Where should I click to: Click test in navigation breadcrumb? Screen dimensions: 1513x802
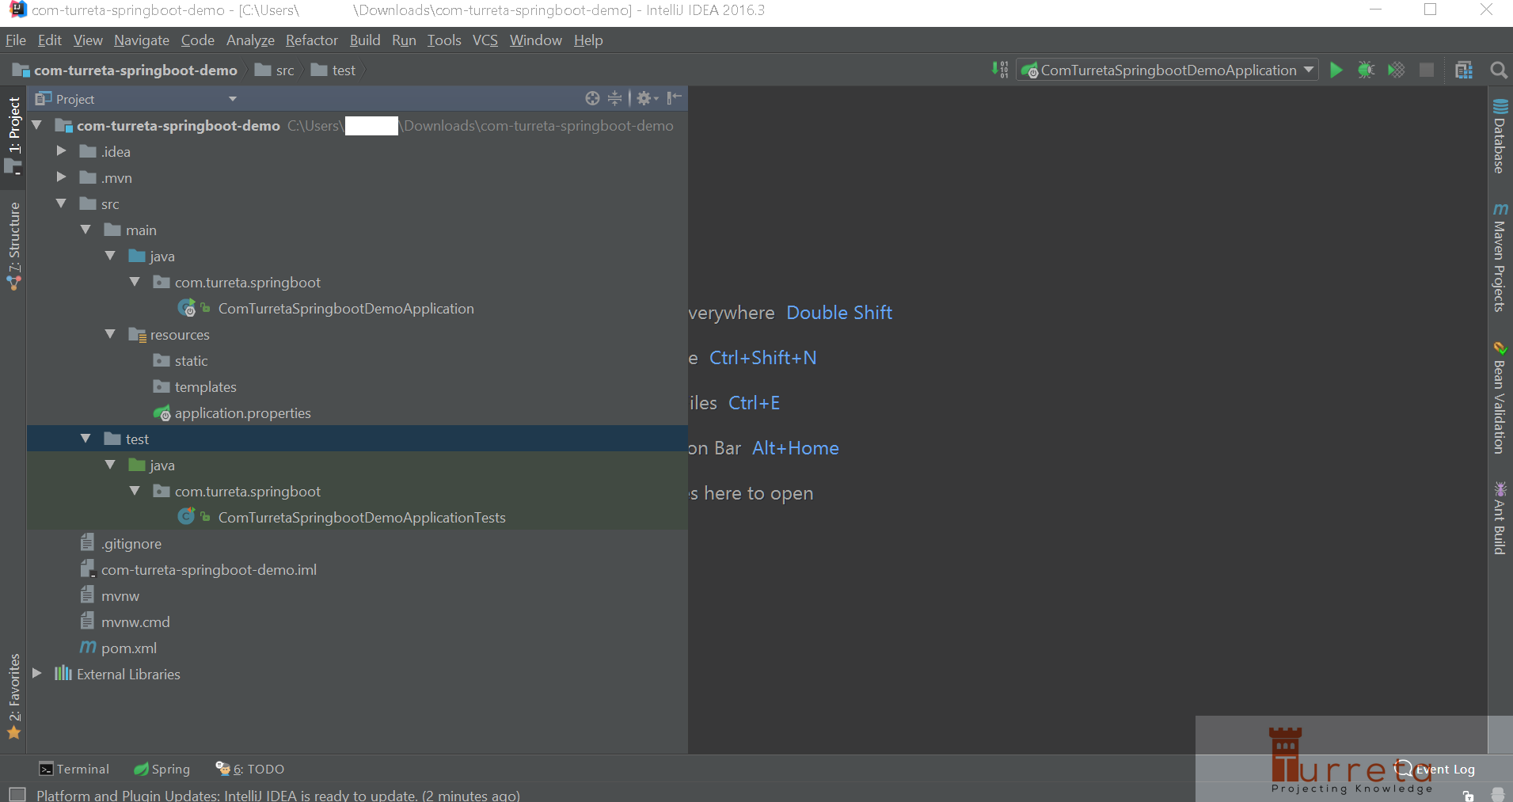point(333,70)
